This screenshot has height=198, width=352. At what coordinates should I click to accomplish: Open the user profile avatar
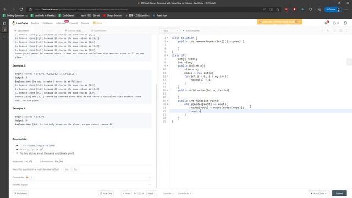pyautogui.click(x=345, y=23)
